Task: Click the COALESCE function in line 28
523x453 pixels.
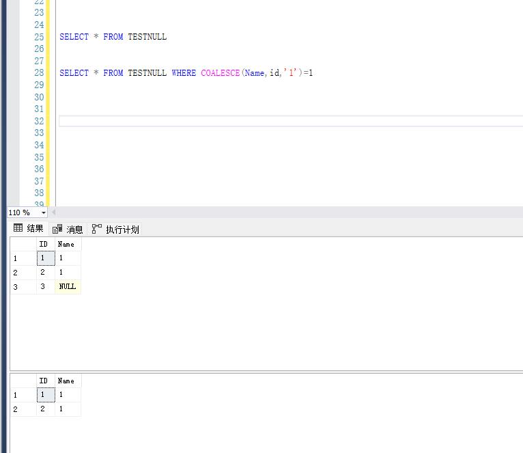Action: pos(220,73)
